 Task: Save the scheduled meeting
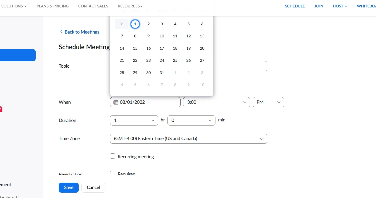69,187
